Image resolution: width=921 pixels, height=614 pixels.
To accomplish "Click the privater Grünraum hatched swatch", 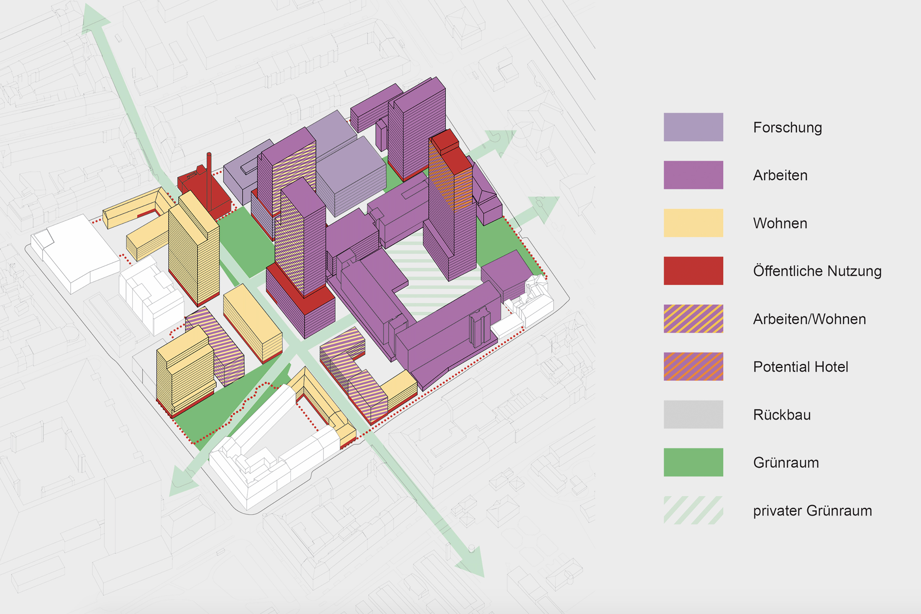I will [x=693, y=510].
